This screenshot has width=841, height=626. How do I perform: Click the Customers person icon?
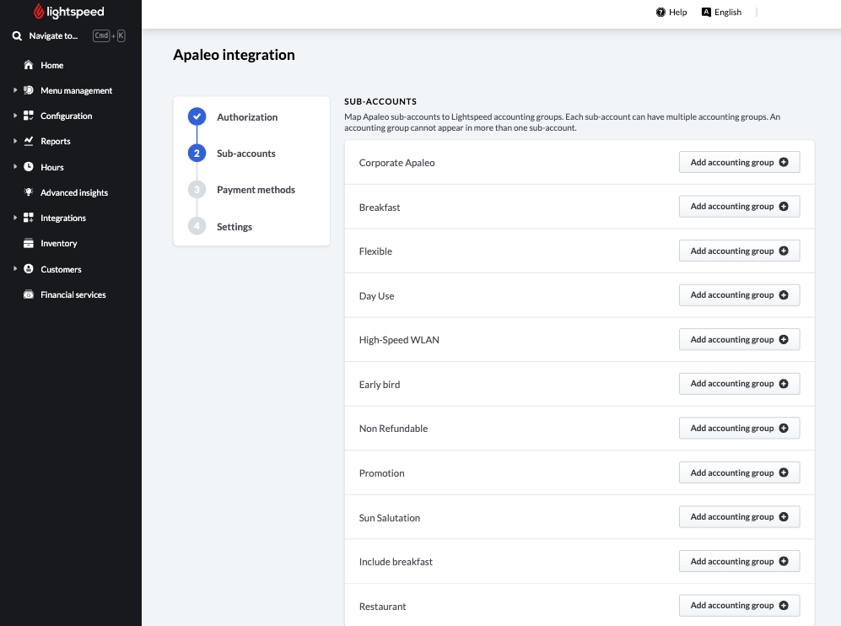tap(29, 269)
